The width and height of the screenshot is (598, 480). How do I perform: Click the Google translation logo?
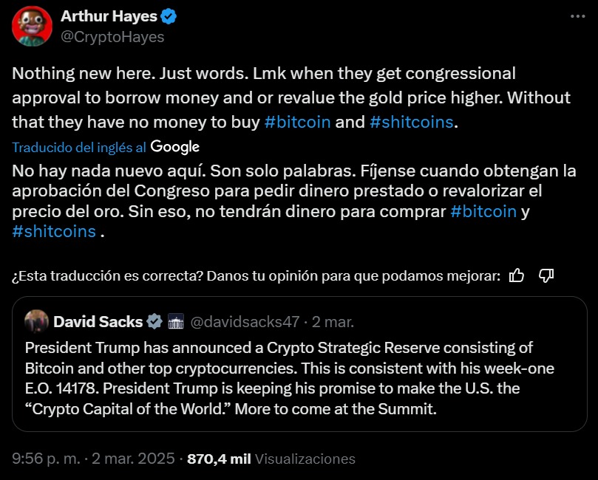pos(175,147)
